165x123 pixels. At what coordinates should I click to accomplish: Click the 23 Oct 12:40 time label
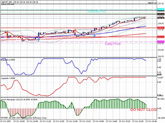point(72,121)
